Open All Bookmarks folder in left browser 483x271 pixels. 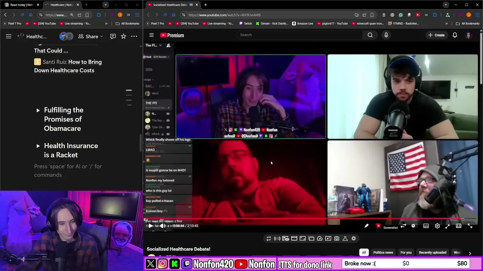pos(128,23)
